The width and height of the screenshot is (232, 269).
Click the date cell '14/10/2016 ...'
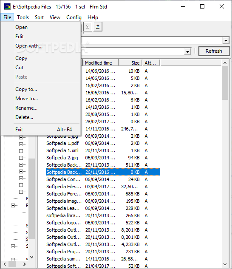[x=100, y=107]
